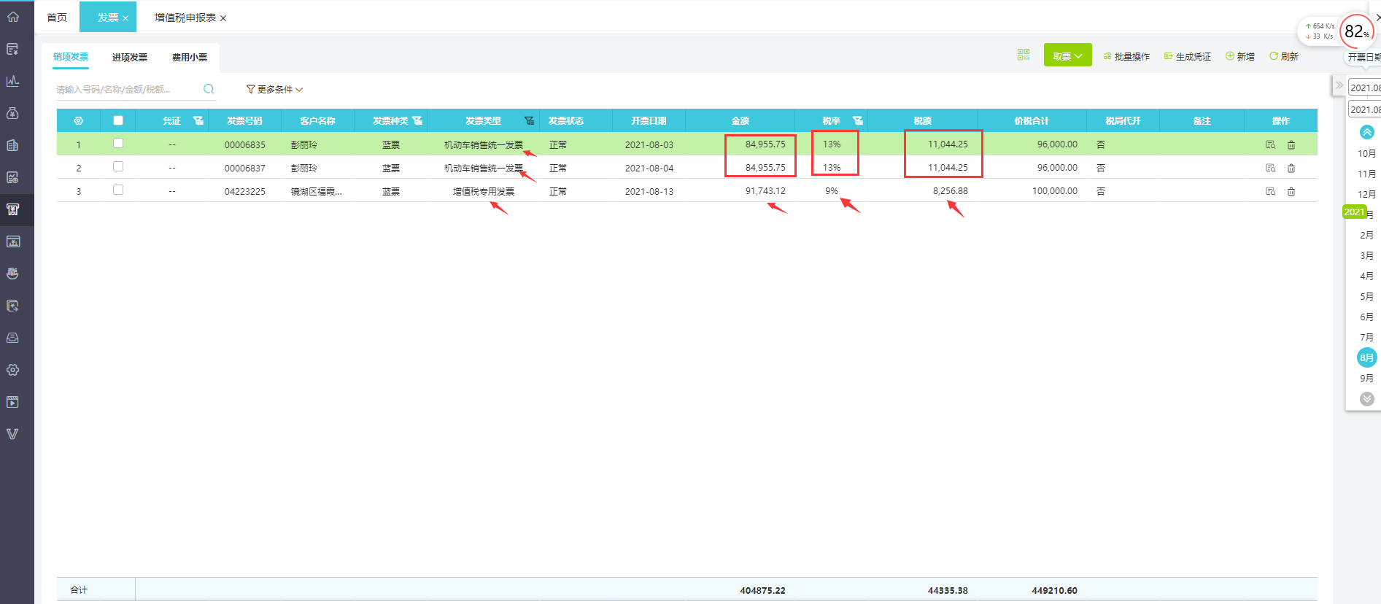
Task: Check the box for invoice 00006835
Action: point(118,144)
